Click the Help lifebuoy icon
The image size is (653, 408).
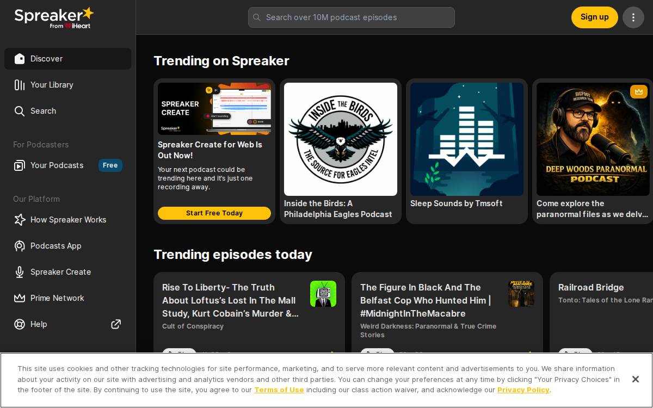tap(20, 324)
